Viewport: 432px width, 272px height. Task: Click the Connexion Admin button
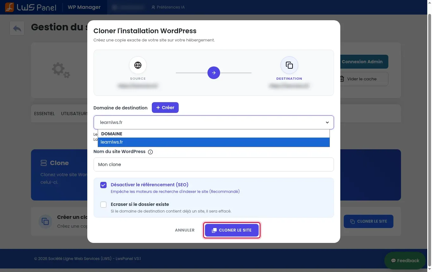pyautogui.click(x=362, y=62)
